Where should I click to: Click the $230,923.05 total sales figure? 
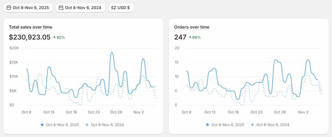[30, 37]
